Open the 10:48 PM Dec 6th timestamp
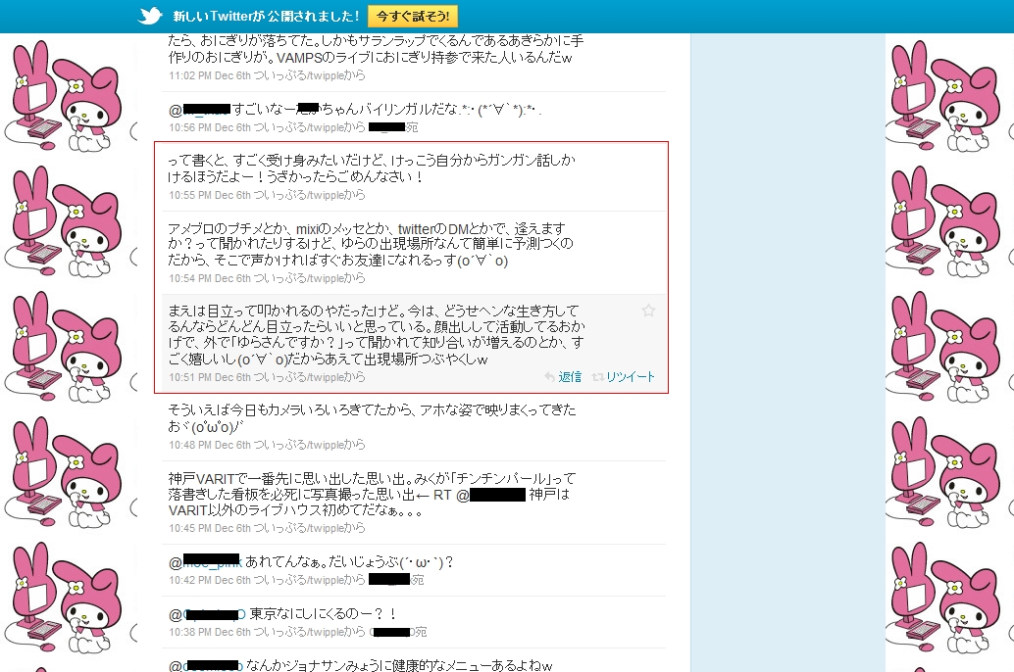 pos(210,445)
